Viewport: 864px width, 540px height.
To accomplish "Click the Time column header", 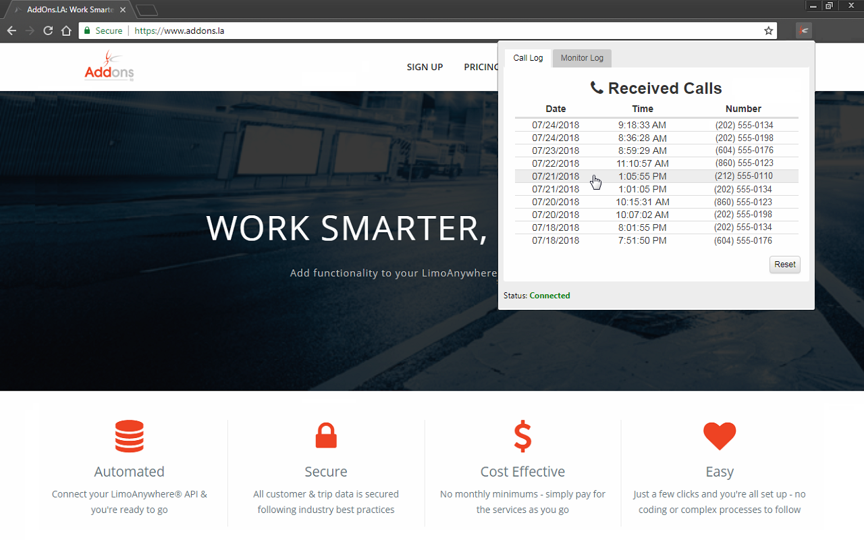I will [x=643, y=109].
